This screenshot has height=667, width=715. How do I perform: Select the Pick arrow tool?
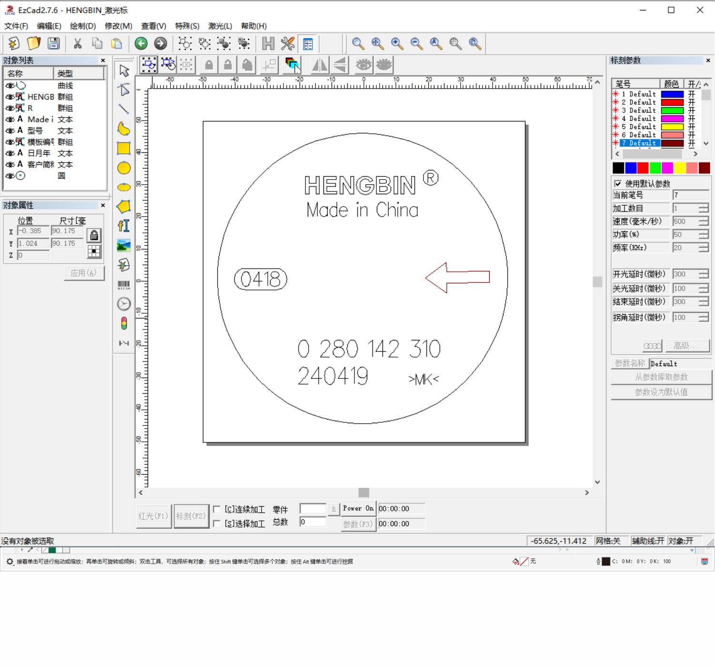pos(124,70)
